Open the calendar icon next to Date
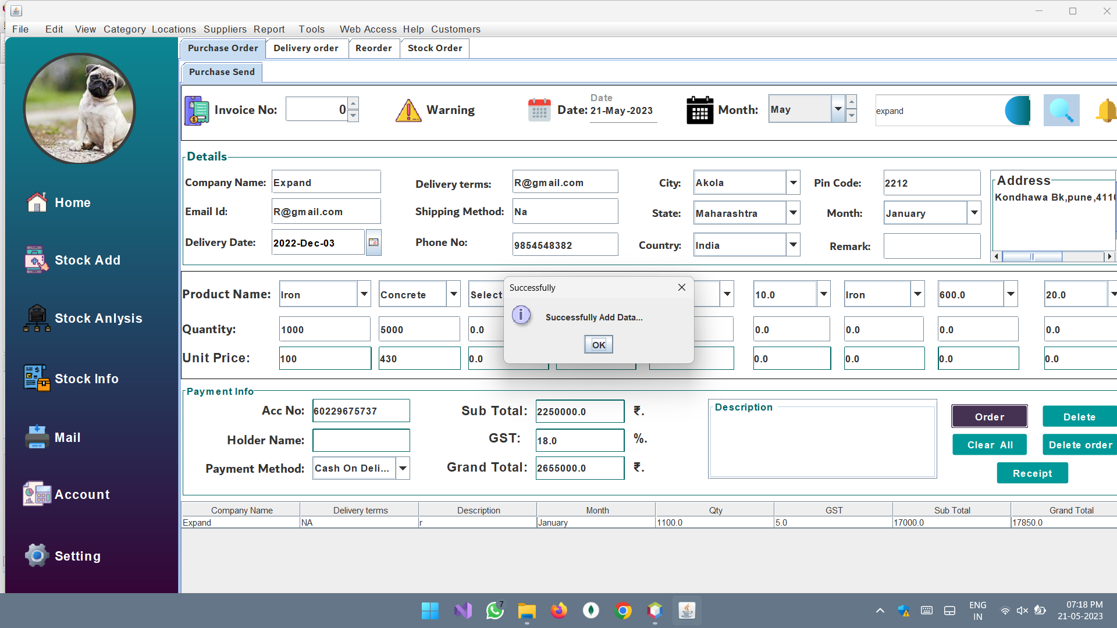 pos(539,110)
